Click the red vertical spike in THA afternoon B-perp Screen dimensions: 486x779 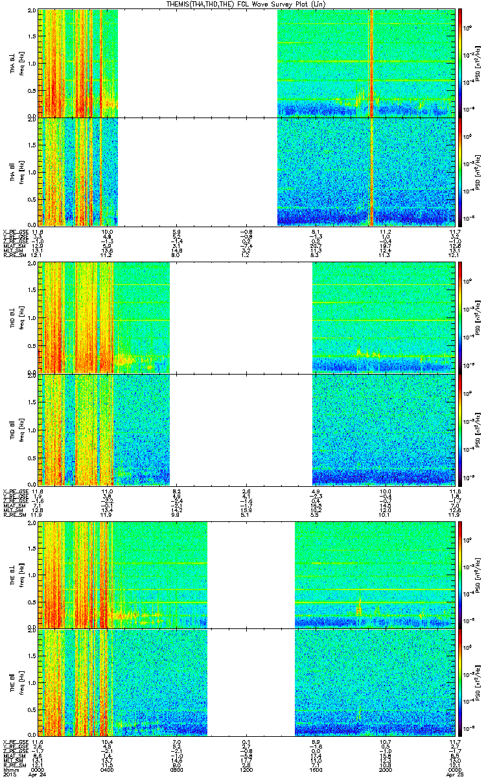coord(370,63)
